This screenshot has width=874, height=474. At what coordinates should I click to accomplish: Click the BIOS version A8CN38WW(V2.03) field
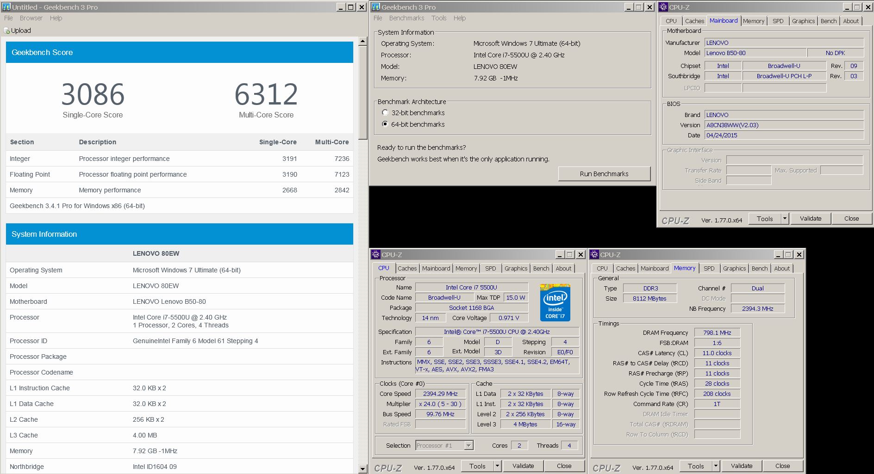coord(784,125)
